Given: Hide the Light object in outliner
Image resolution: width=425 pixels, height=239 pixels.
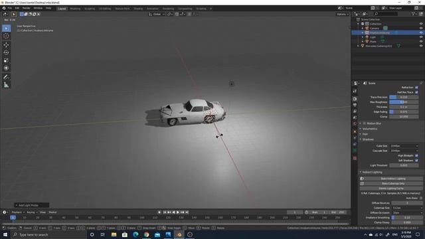Looking at the screenshot, I should pos(421,37).
